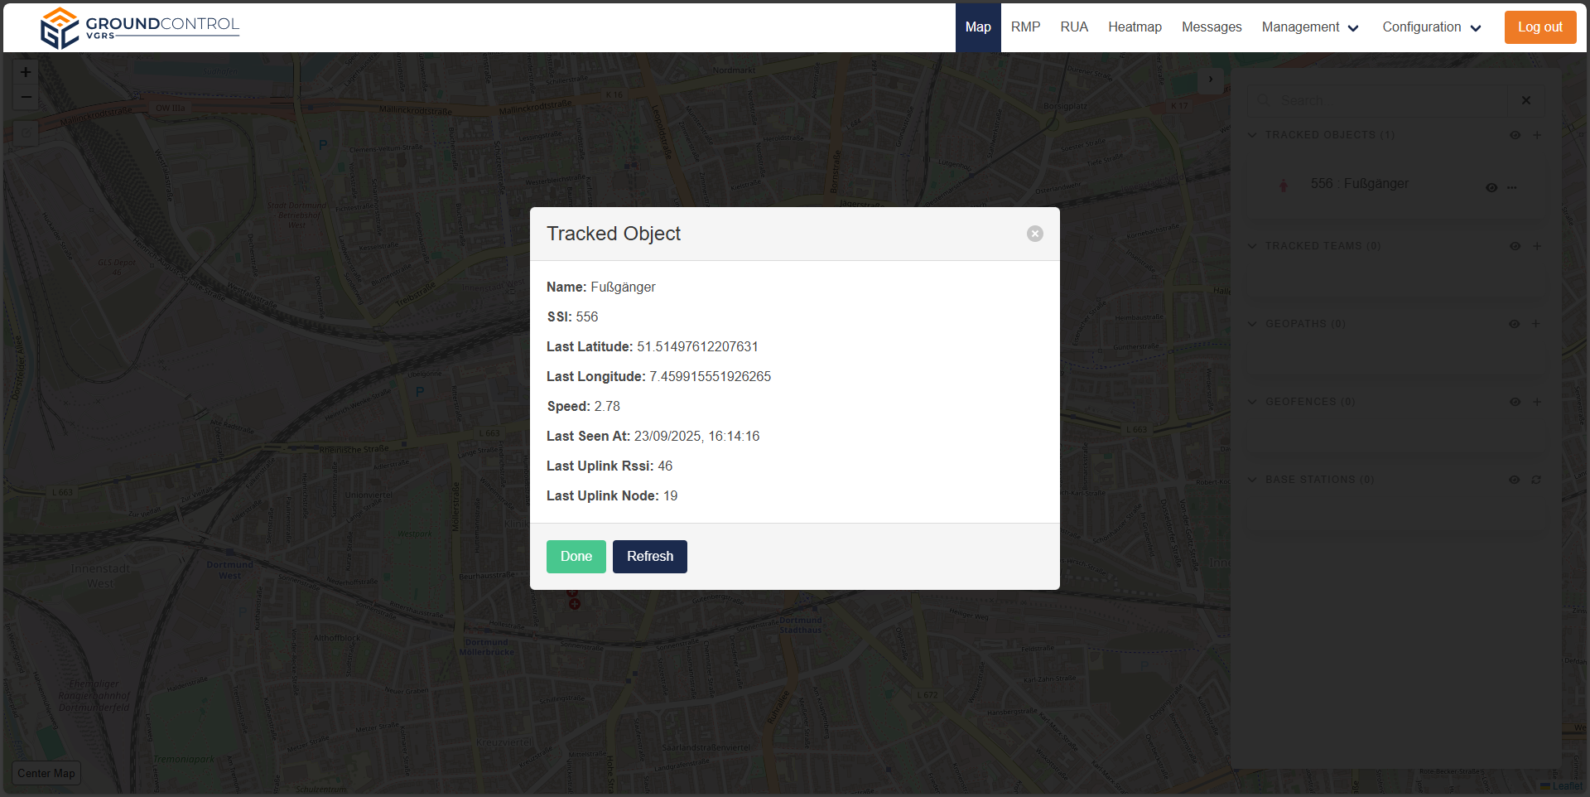Viewport: 1590px width, 797px height.
Task: Open the Management dropdown menu
Action: [1309, 27]
